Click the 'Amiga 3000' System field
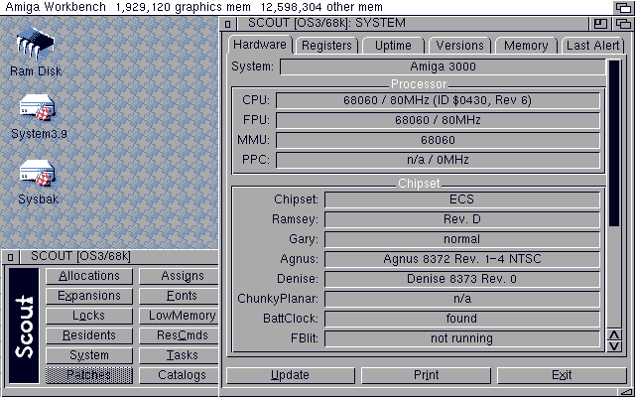Screen dimensions: 635x397 coord(443,66)
